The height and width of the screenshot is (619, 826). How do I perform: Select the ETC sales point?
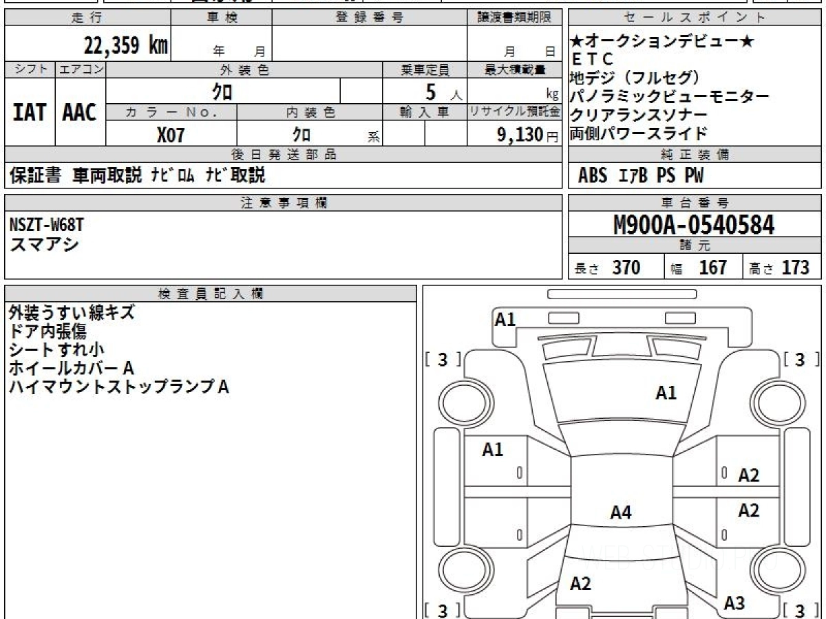point(593,60)
